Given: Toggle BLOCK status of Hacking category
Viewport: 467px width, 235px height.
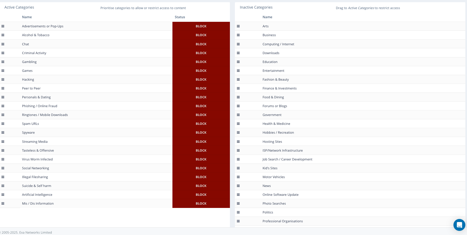Looking at the screenshot, I should click(x=201, y=80).
